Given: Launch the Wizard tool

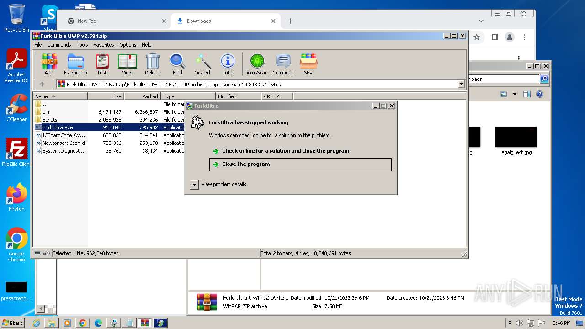Looking at the screenshot, I should [202, 64].
